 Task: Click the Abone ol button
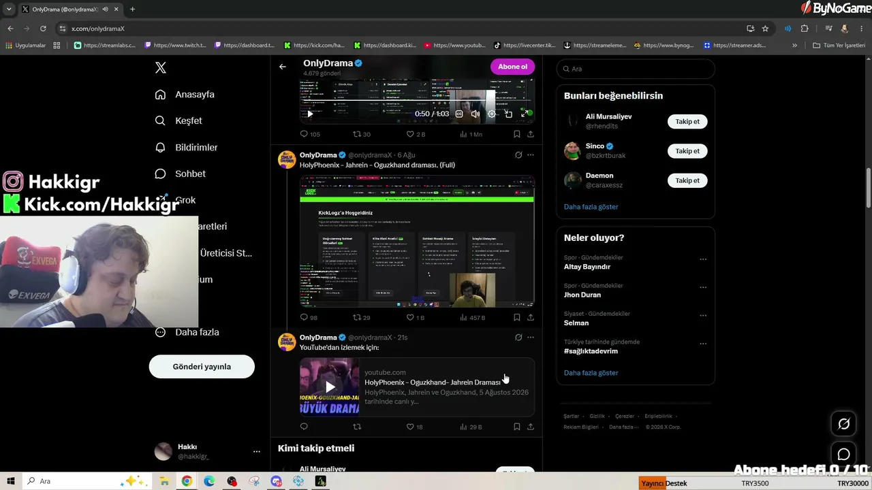512,67
